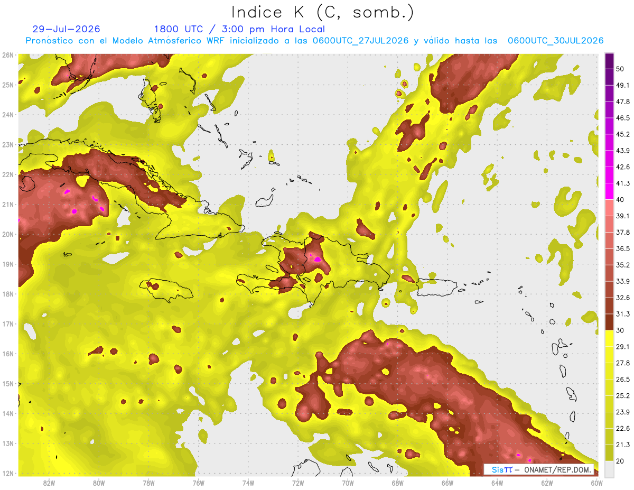Select the "74W" longitude axis label

(248, 483)
